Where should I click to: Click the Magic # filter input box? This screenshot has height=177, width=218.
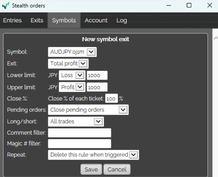[80, 144]
